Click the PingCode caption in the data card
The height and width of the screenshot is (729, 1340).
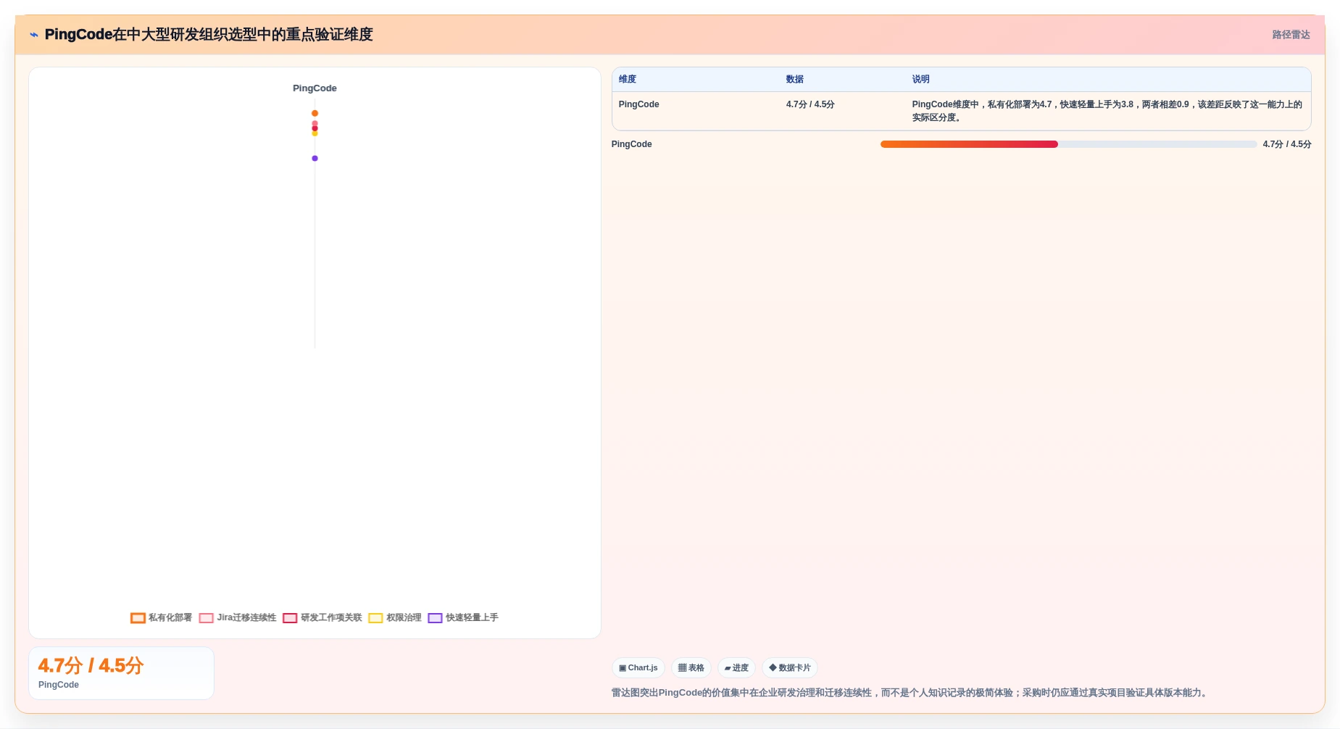tap(59, 685)
